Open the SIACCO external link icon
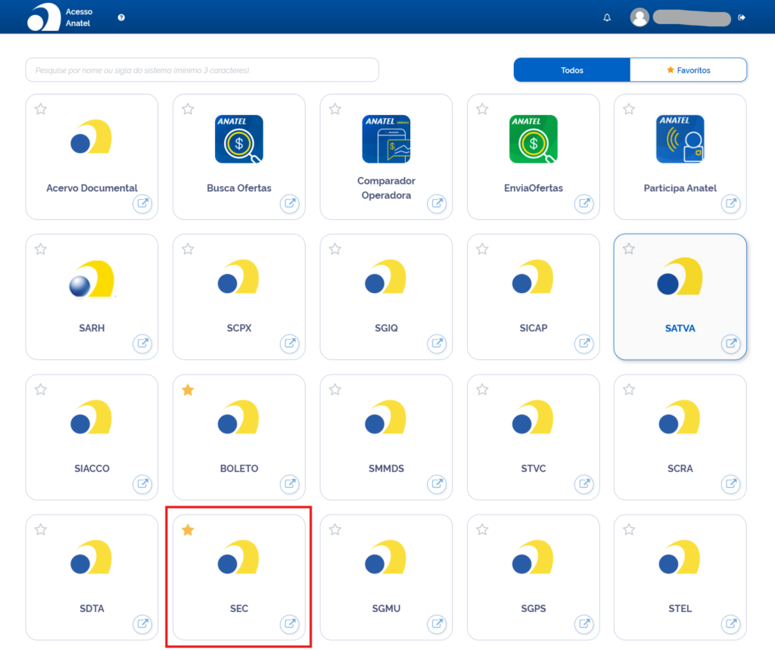 tap(142, 484)
